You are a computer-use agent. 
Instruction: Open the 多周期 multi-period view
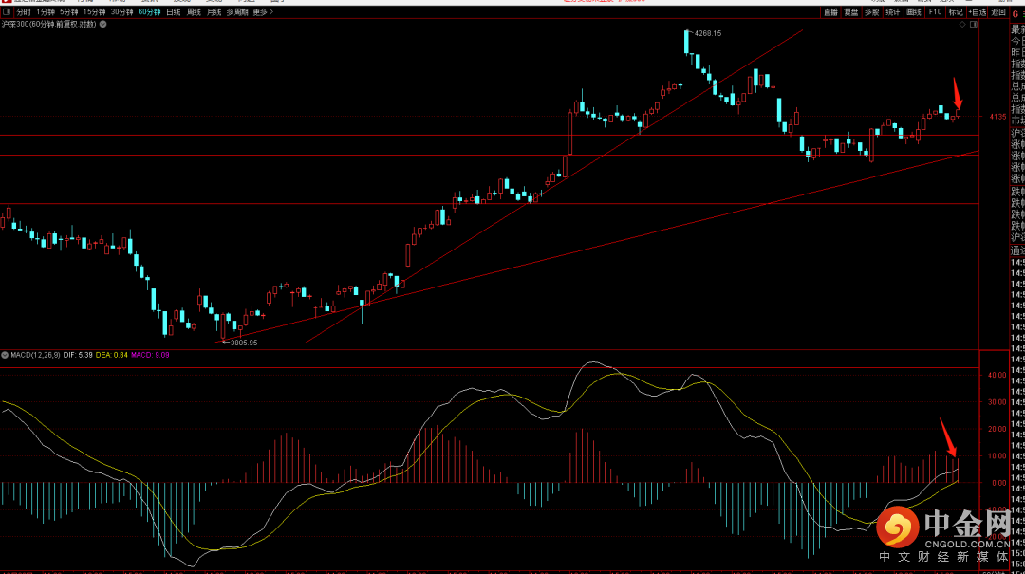click(237, 12)
